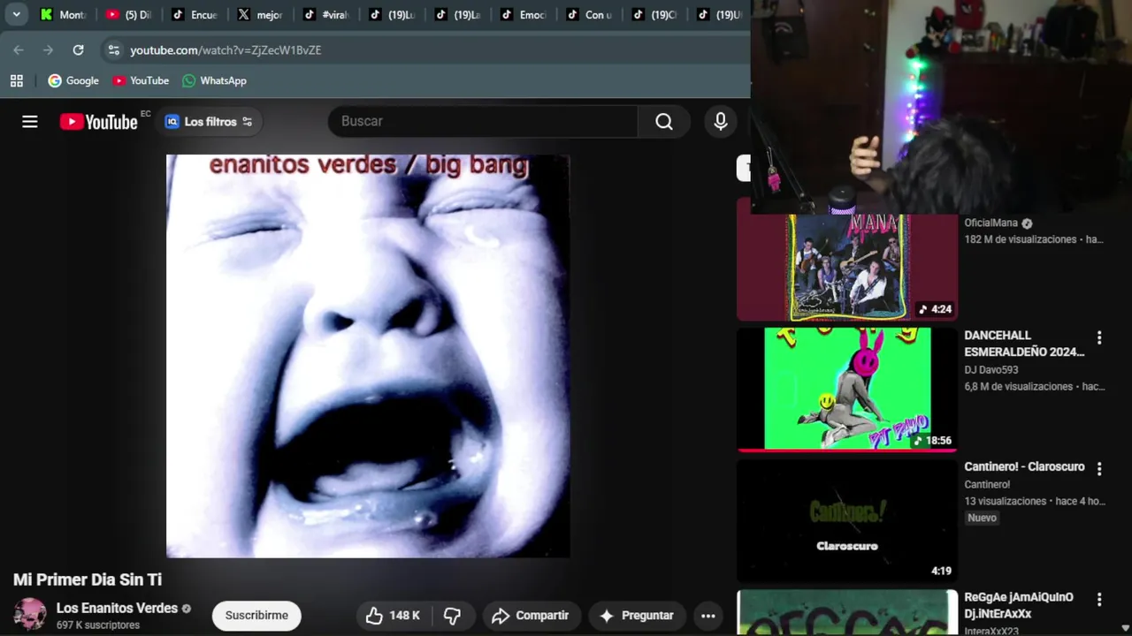Click the "Mi Primer Dia Sin Ti" title
Viewport: 1132px width, 636px height.
88,579
